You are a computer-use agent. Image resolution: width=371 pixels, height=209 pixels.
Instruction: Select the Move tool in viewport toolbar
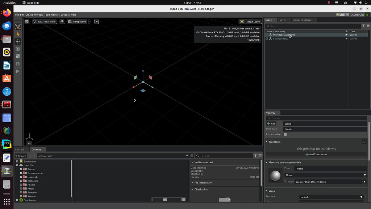tap(17, 41)
